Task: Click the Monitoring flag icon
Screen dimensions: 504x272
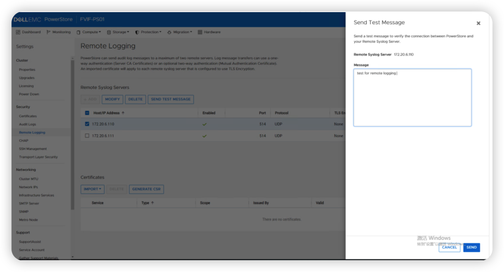Action: point(49,32)
